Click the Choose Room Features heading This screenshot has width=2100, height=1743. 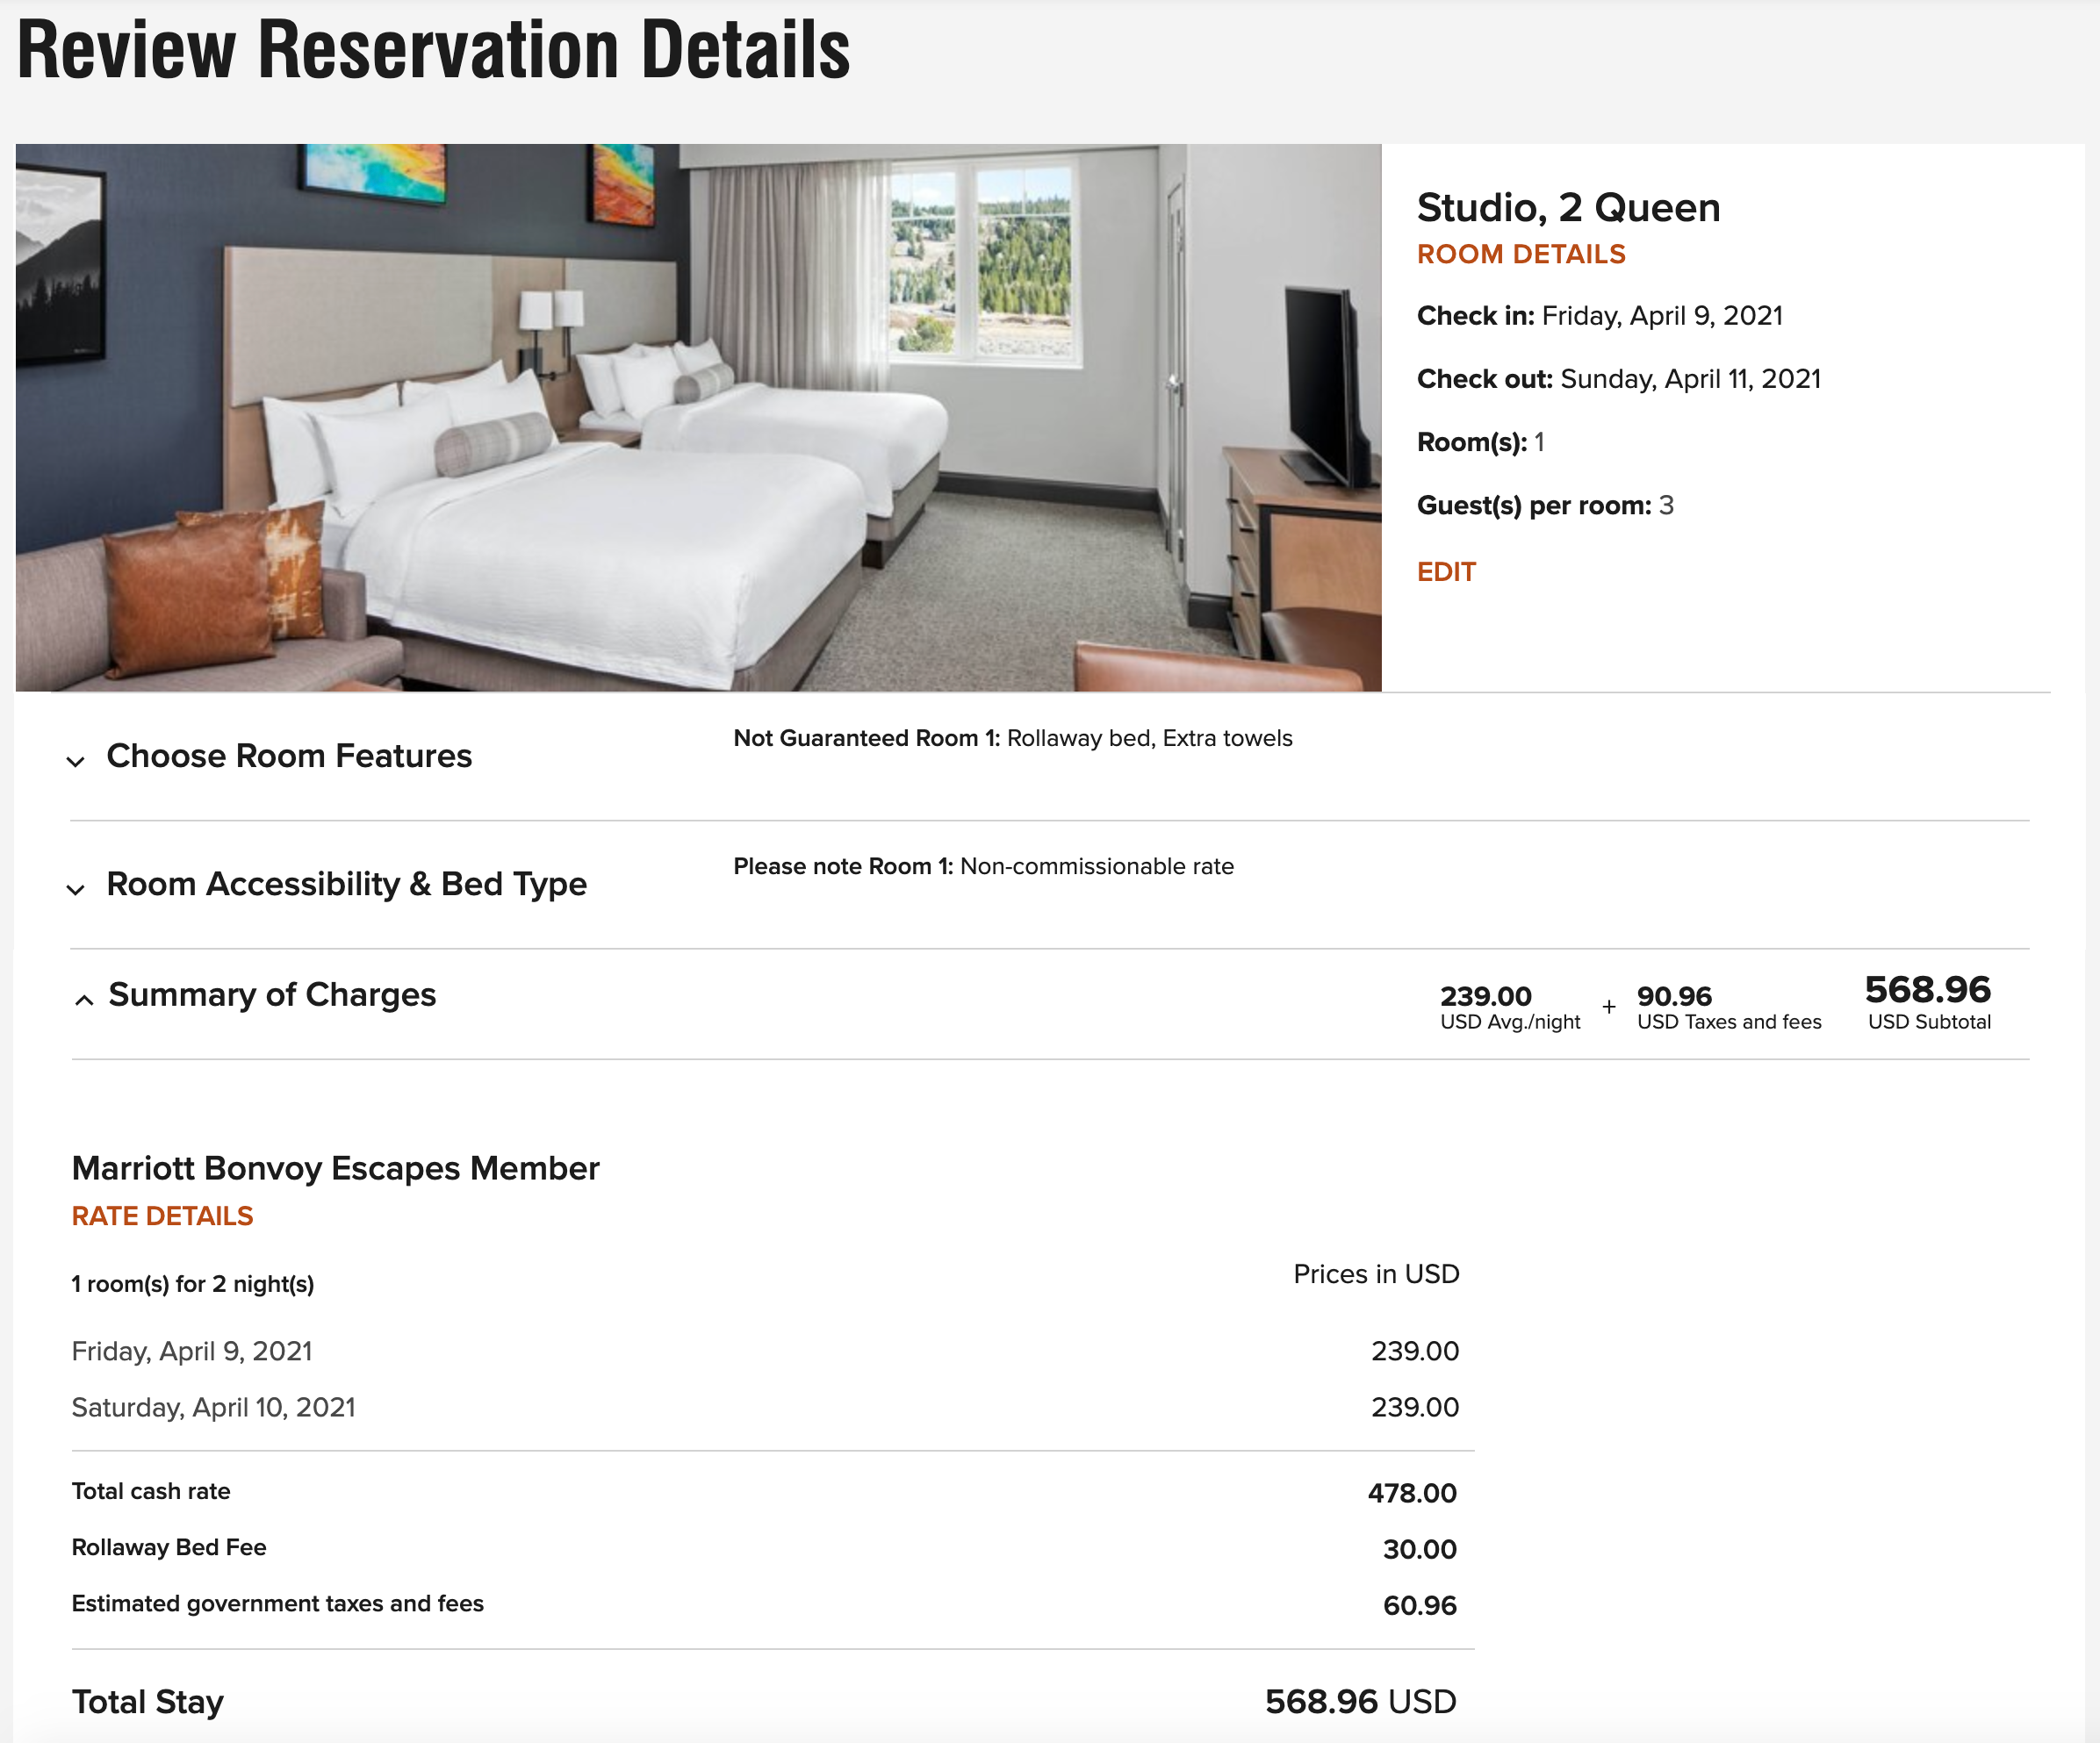[x=289, y=757]
